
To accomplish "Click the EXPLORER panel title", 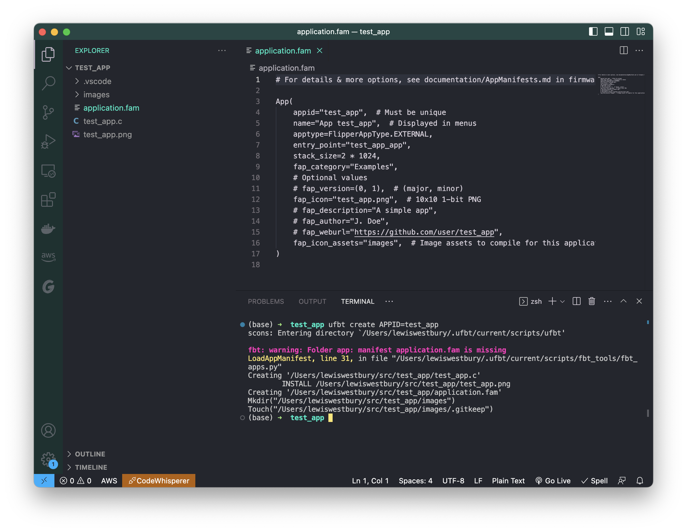I will [x=92, y=50].
